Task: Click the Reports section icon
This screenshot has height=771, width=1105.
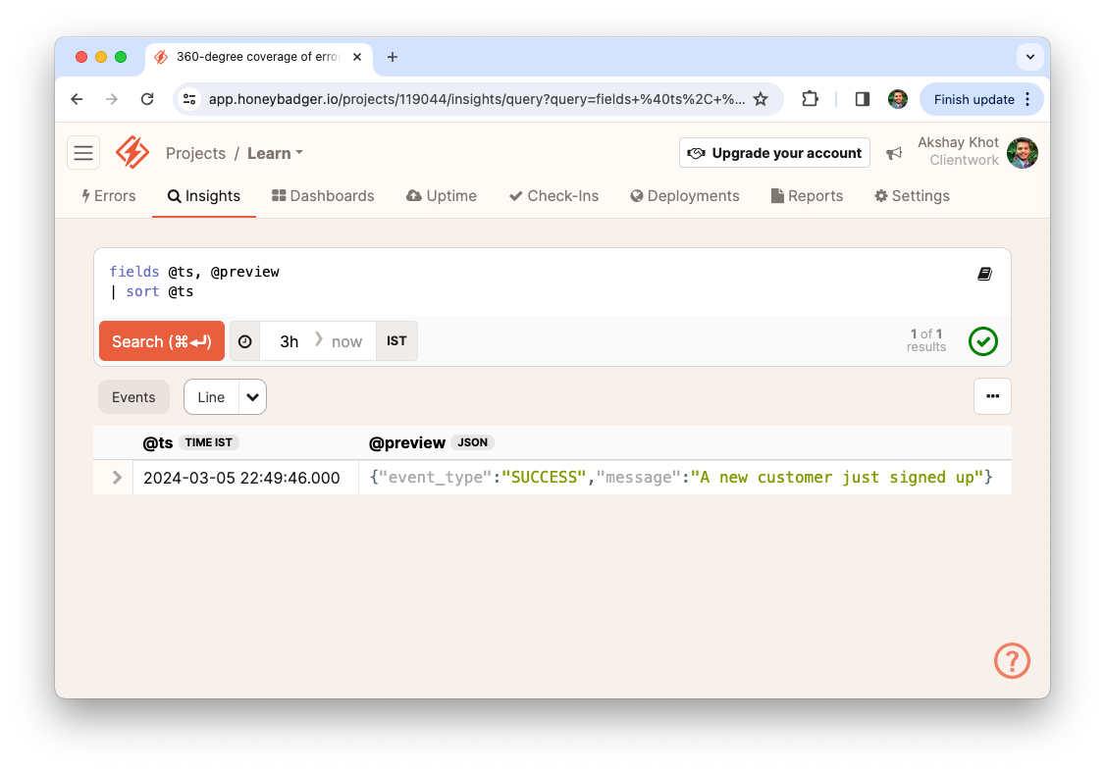Action: click(x=774, y=195)
